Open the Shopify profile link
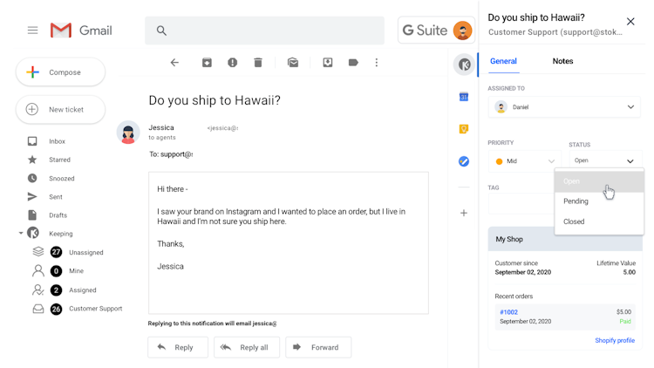 (615, 341)
